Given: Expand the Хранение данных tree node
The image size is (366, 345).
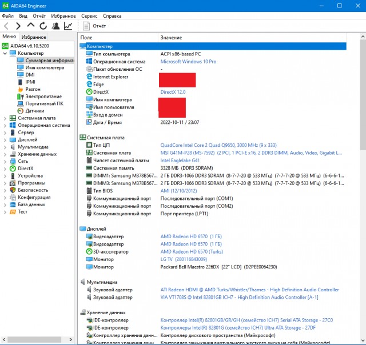Looking at the screenshot, I should point(5,155).
